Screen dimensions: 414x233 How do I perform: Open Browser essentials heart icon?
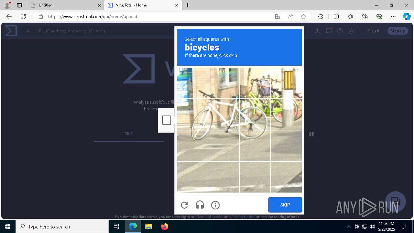[x=379, y=17]
